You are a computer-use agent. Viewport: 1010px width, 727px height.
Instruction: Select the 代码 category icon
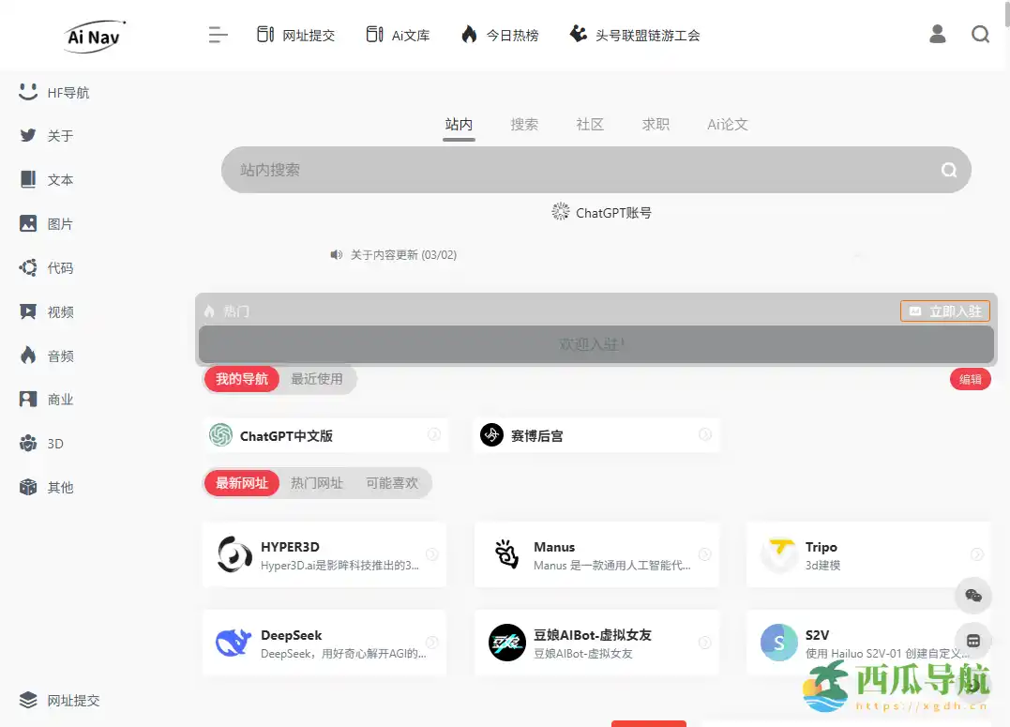tap(46, 267)
